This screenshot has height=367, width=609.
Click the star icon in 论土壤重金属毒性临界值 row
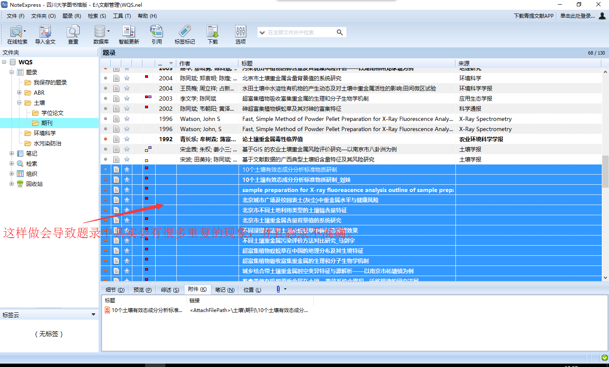point(126,139)
